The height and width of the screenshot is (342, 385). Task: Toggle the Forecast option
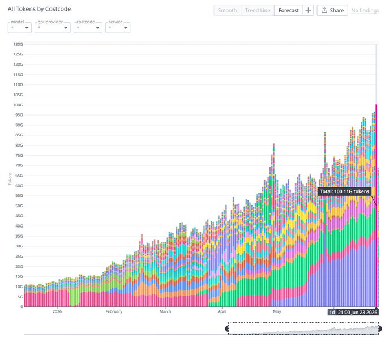click(289, 10)
